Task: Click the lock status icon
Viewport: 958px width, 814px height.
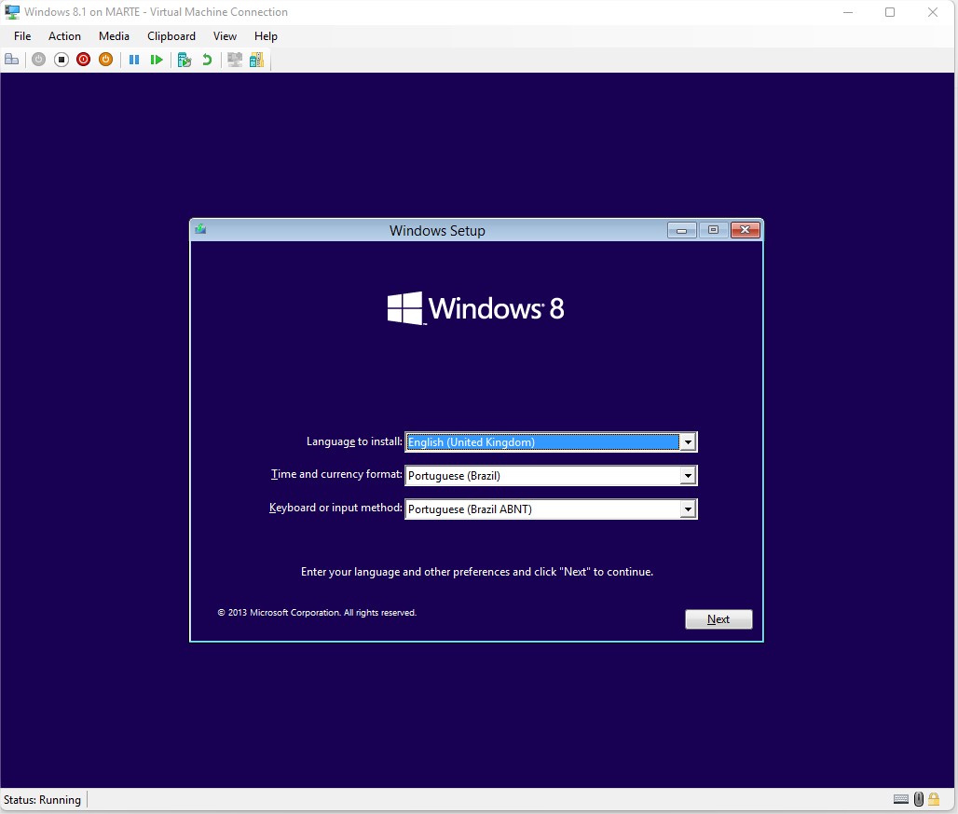Action: click(x=934, y=799)
